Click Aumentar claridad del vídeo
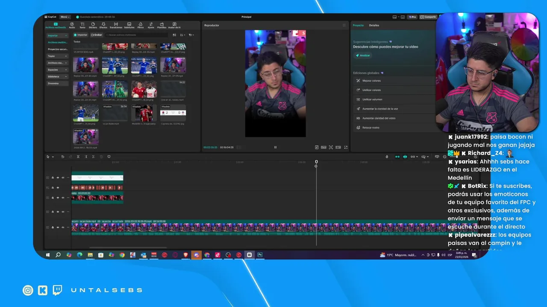The width and height of the screenshot is (547, 307). point(393,118)
